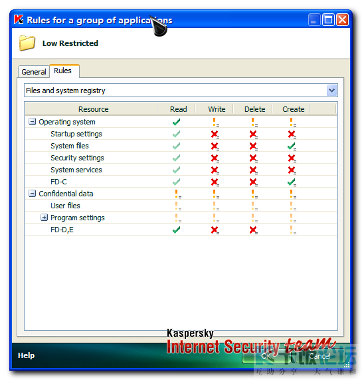Select the Rules tab
The width and height of the screenshot is (362, 380).
[x=64, y=71]
